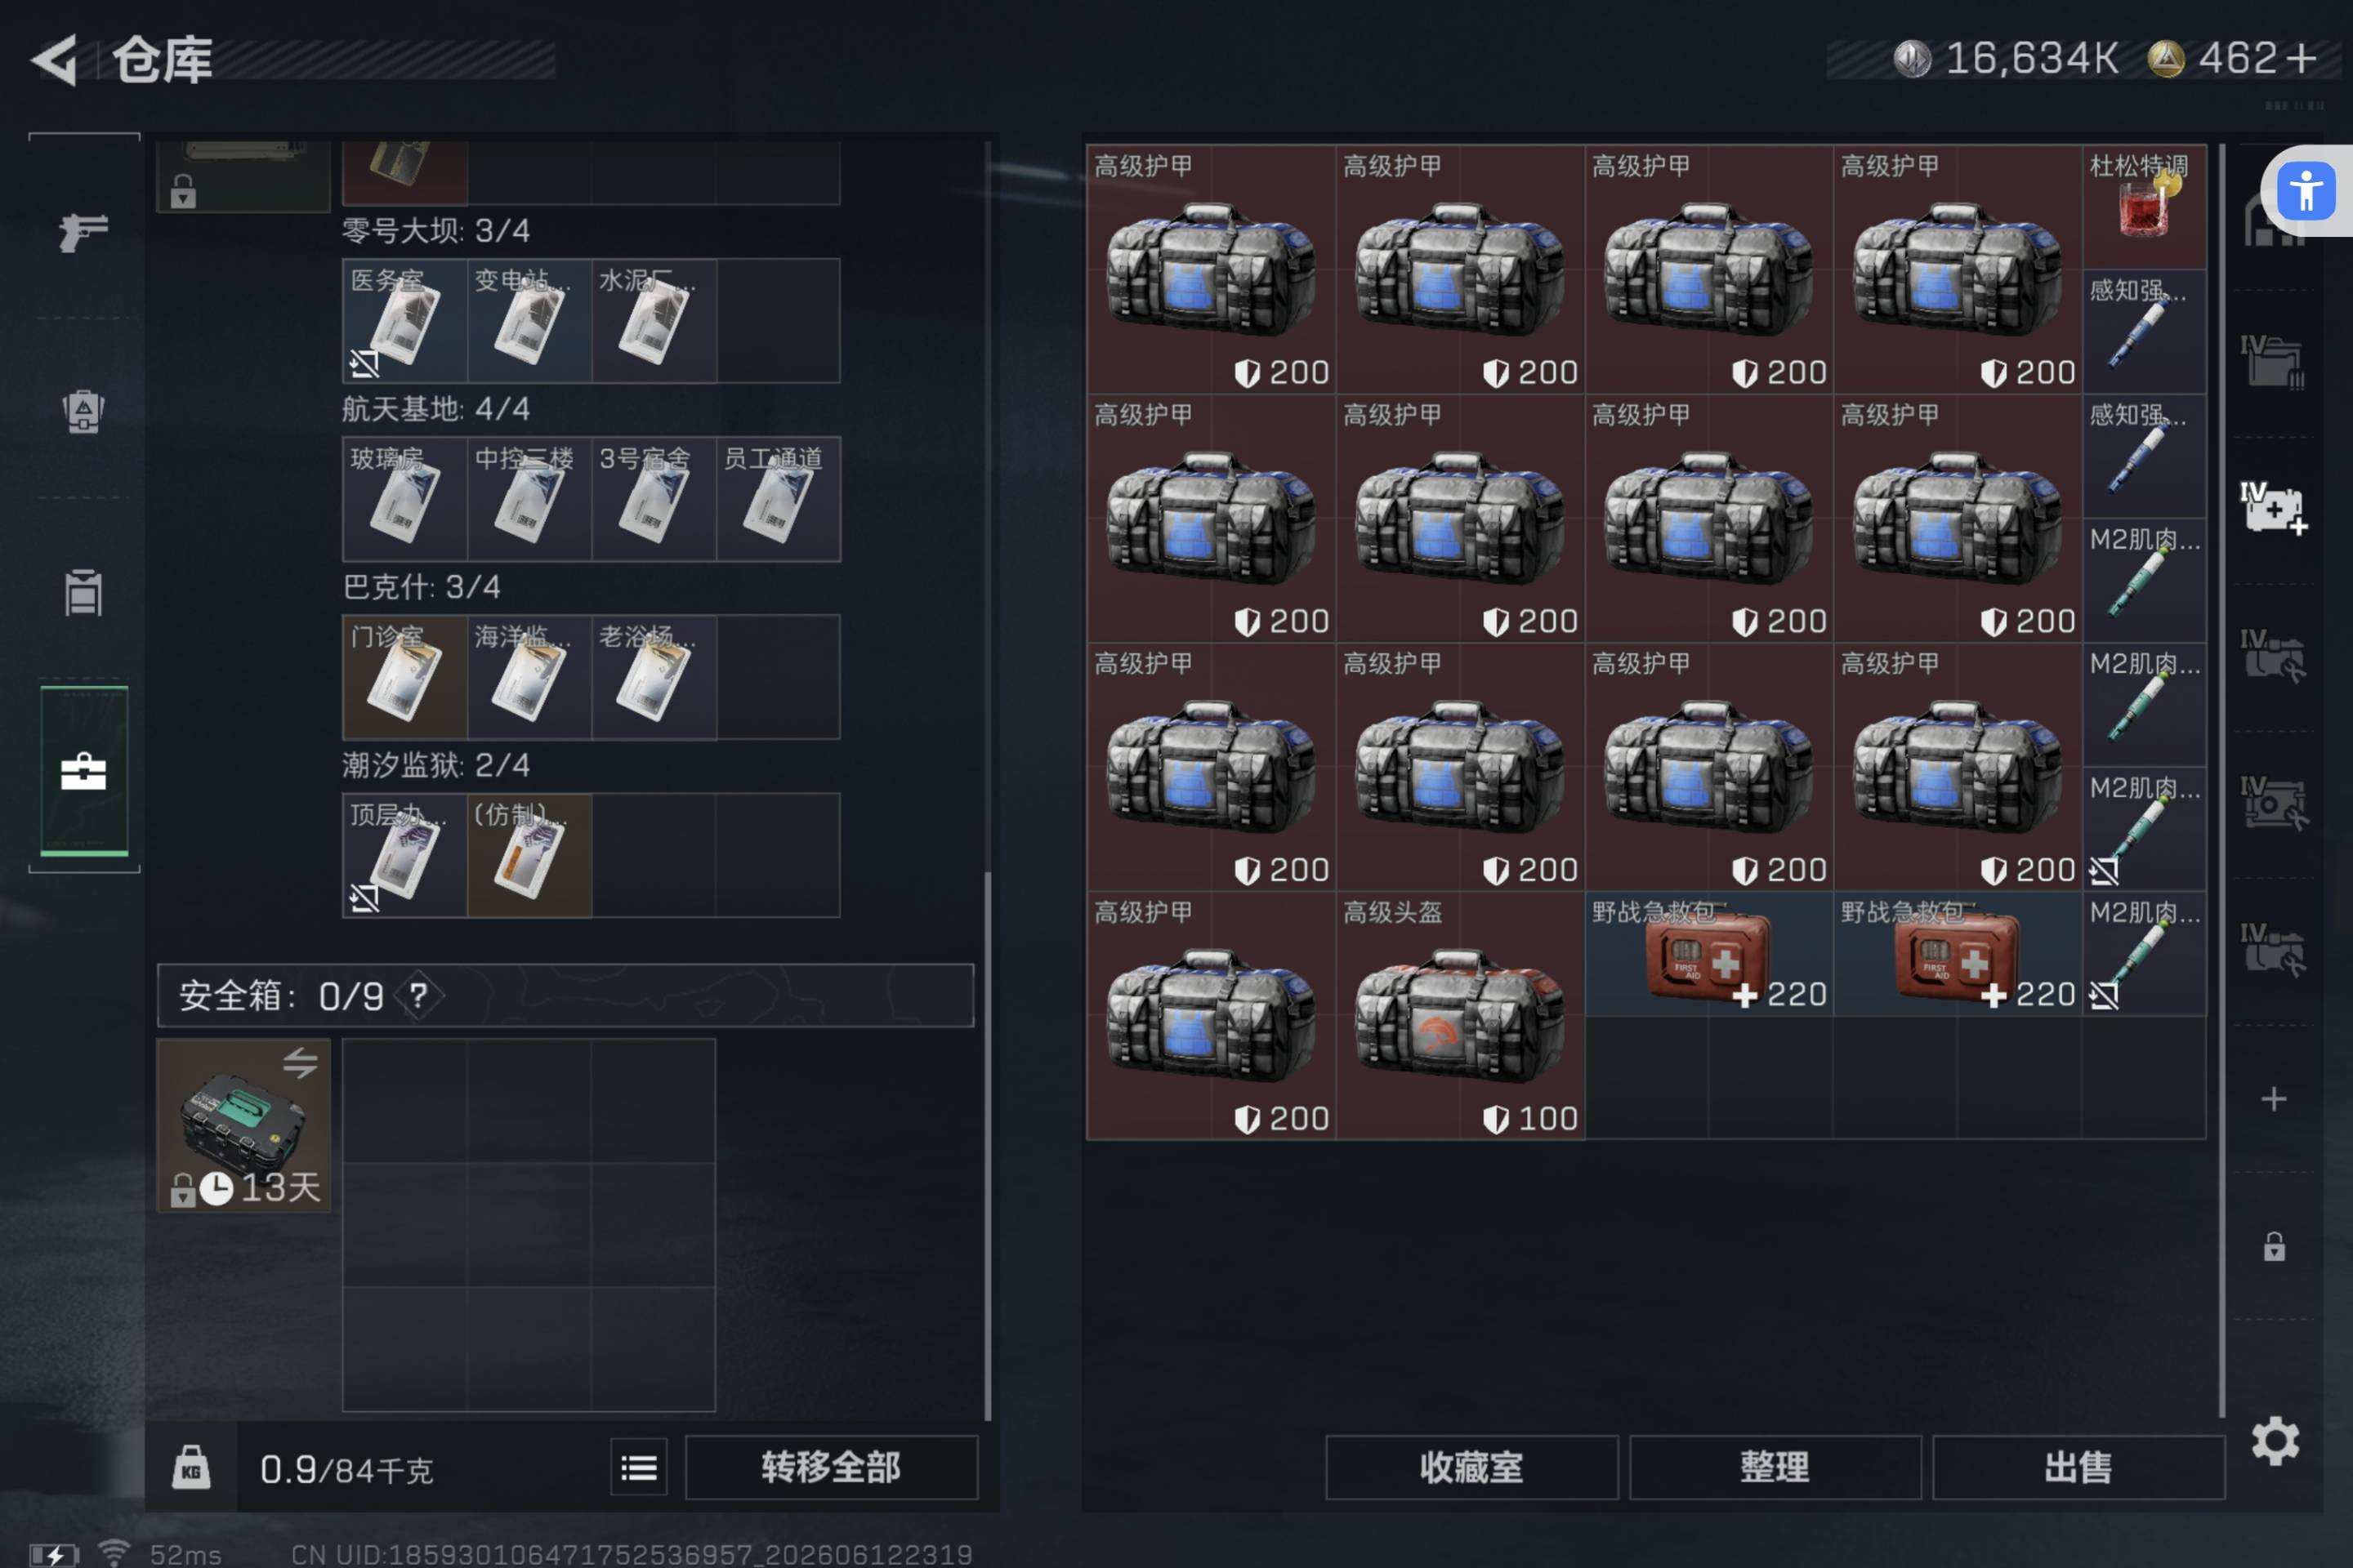This screenshot has width=2353, height=1568.
Task: Select the 医务室 key card
Action: tap(404, 320)
